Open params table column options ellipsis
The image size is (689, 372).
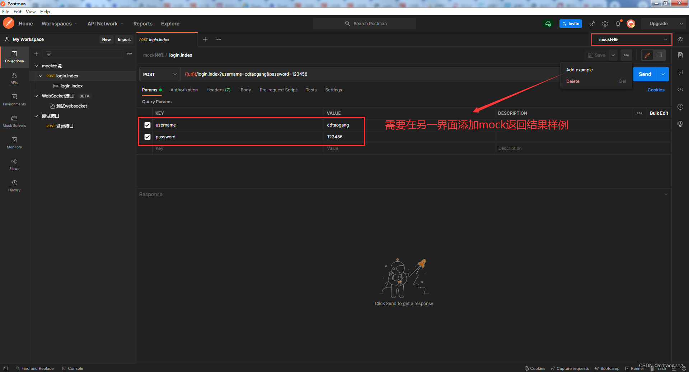[639, 113]
